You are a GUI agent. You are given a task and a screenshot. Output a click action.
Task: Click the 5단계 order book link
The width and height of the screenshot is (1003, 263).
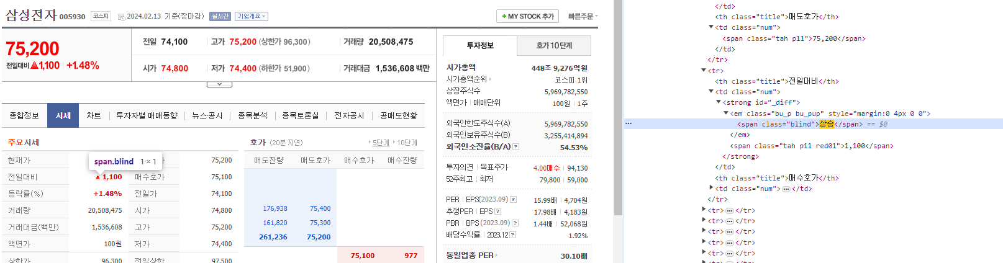[x=381, y=143]
